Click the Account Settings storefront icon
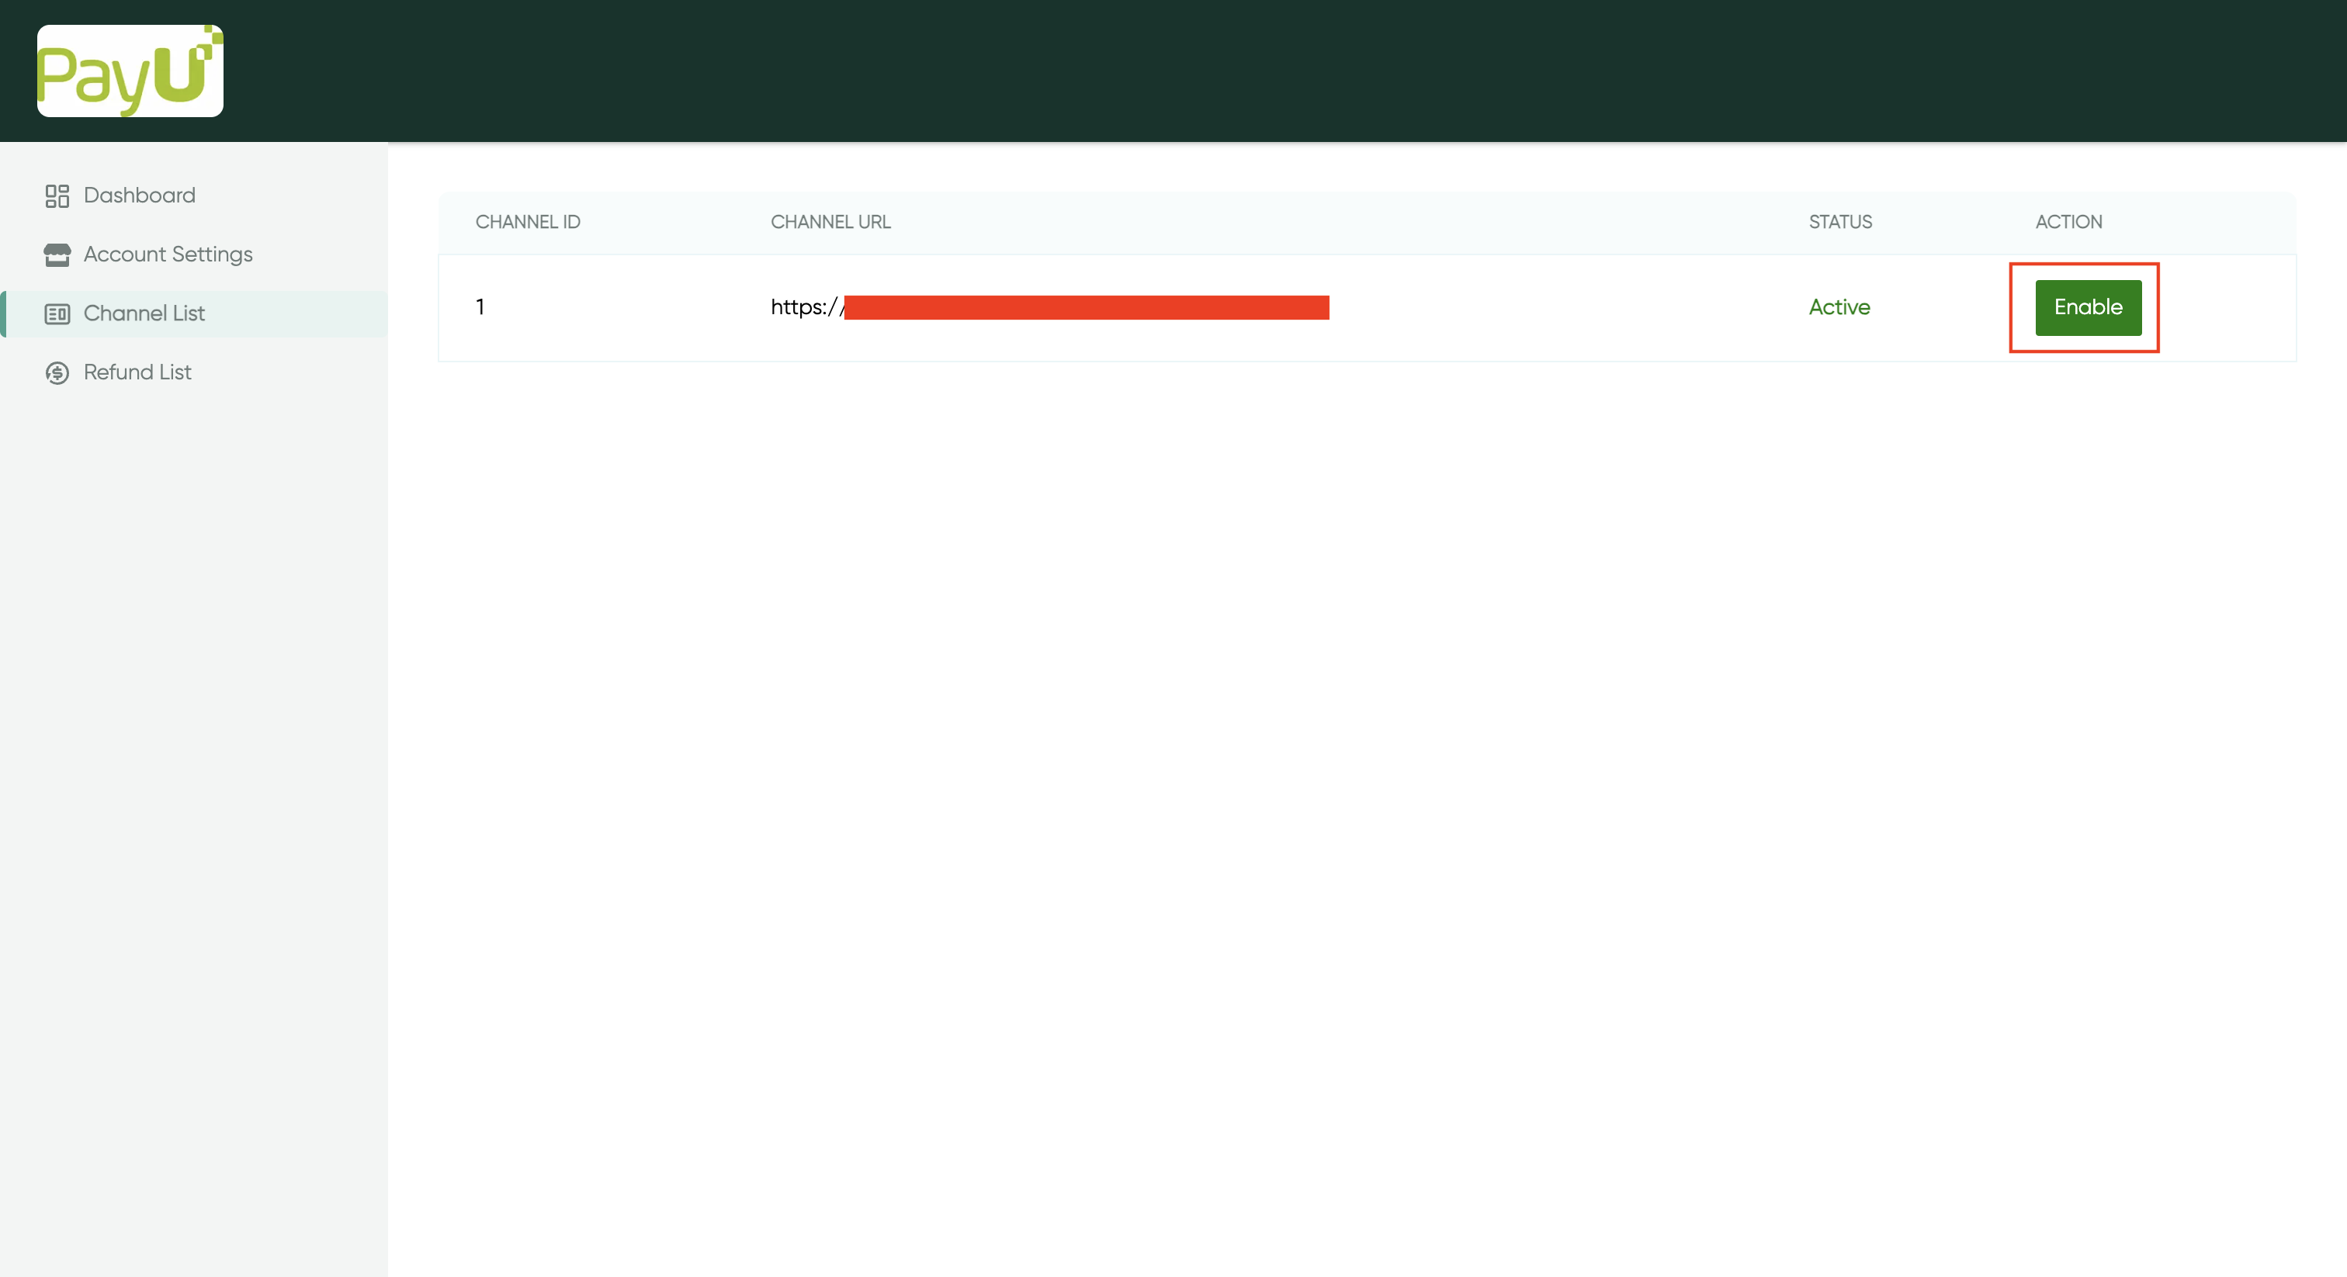Screen dimensions: 2347x1277 click(x=57, y=255)
